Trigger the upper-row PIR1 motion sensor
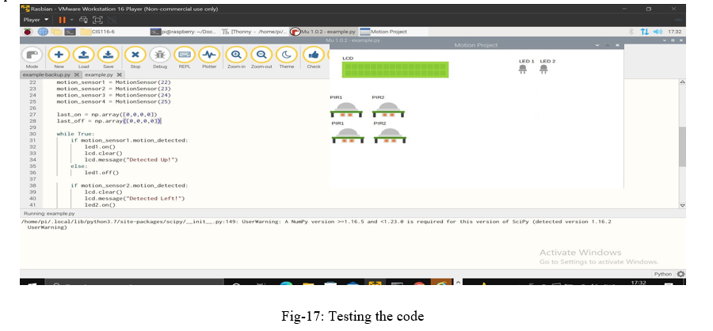 tap(346, 109)
